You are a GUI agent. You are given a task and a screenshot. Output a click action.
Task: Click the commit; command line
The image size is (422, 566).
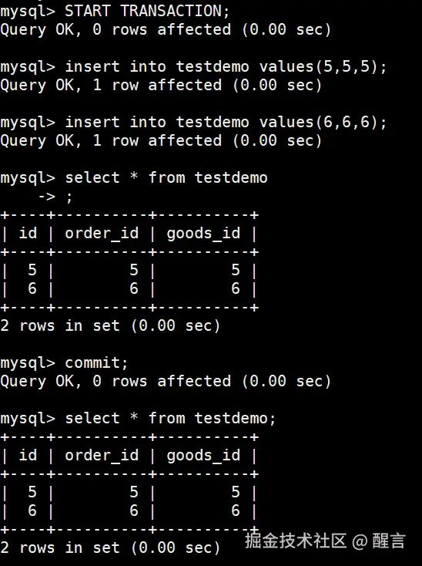[96, 362]
